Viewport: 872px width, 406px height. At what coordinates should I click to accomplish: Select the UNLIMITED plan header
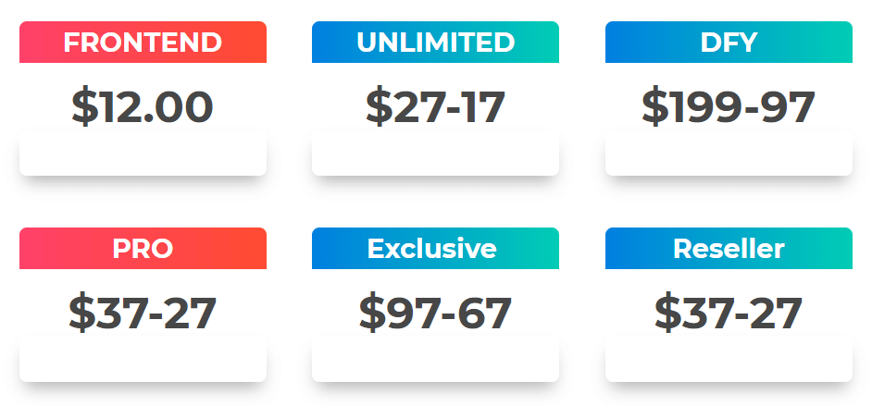435,43
